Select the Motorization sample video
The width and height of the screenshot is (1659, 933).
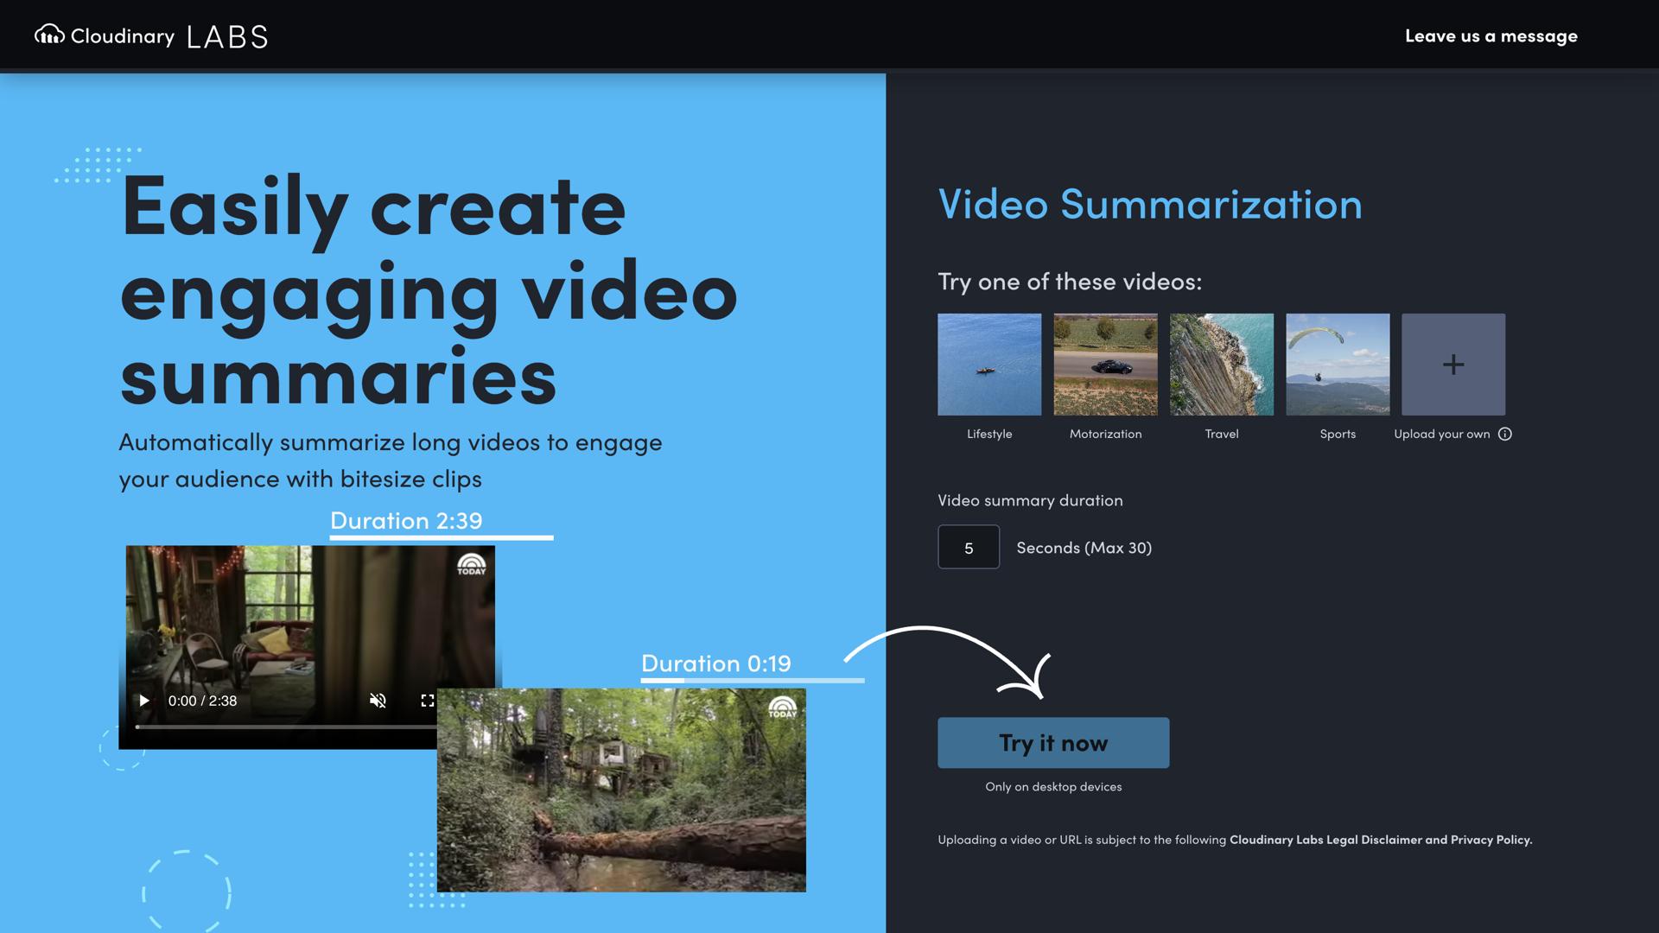tap(1104, 364)
